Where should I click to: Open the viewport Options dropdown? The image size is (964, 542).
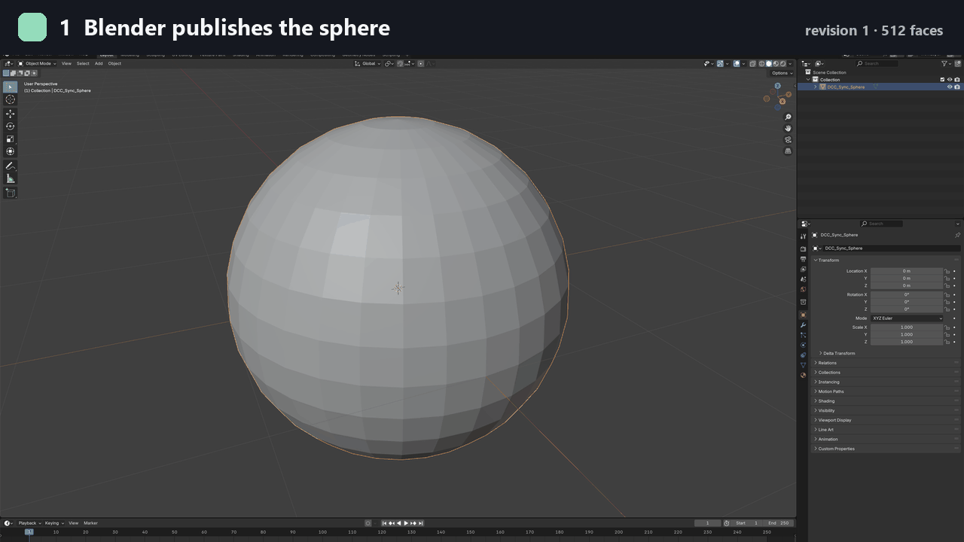[x=782, y=73]
